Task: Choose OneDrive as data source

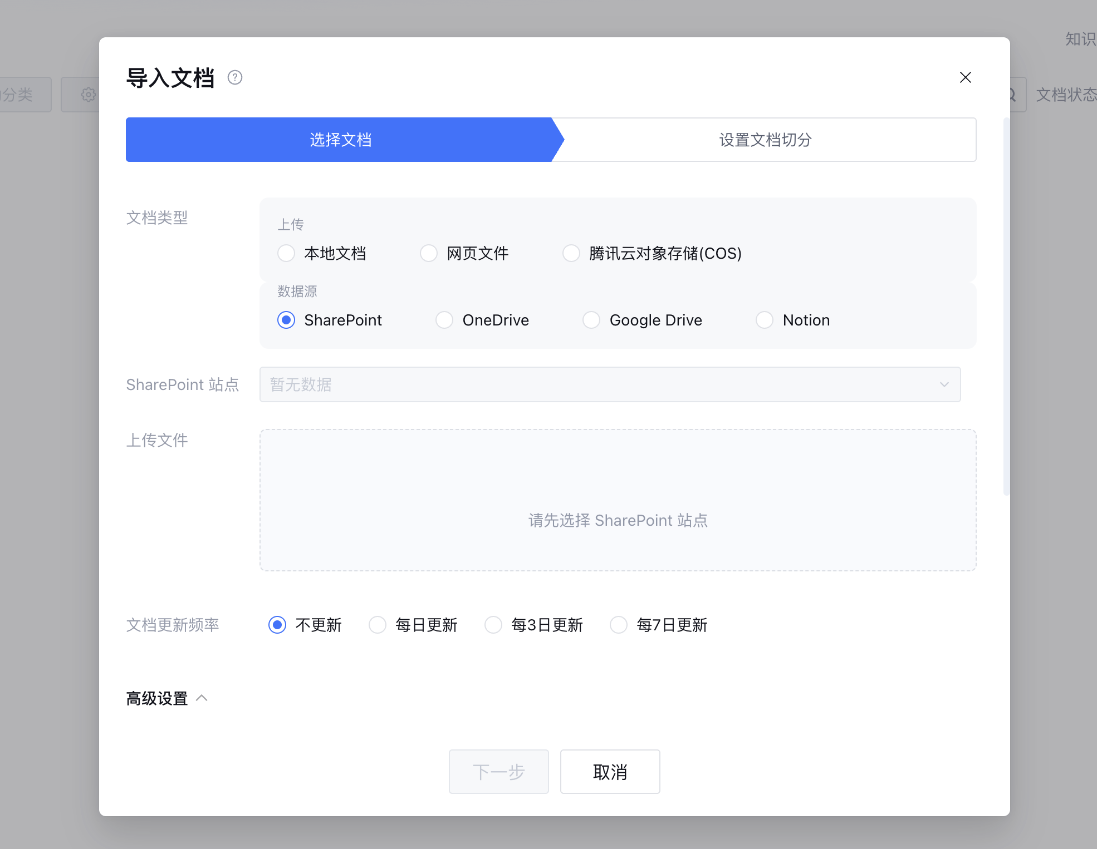Action: pos(444,320)
